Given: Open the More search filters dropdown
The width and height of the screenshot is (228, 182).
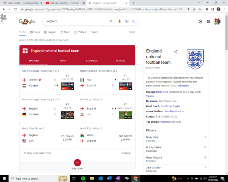Looking at the screenshot, I should pos(94,32).
